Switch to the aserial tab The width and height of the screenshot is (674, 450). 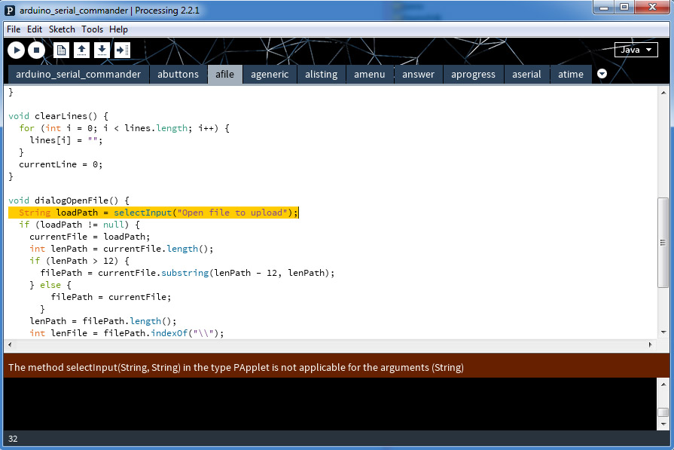(526, 75)
